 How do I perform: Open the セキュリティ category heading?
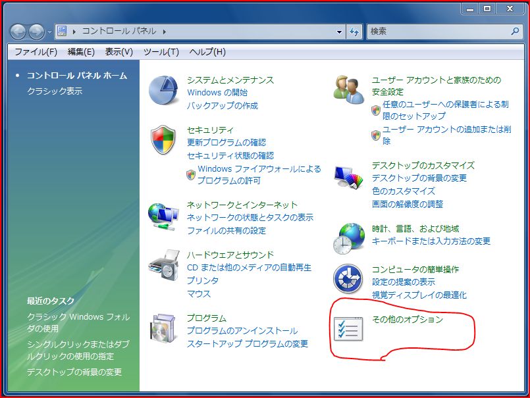(210, 130)
